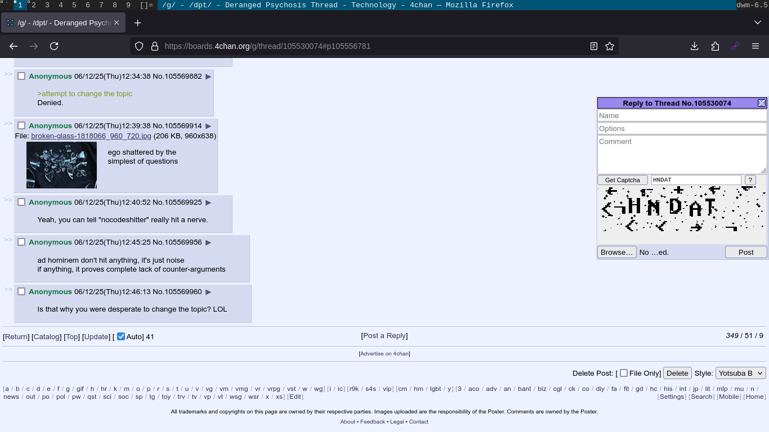Click the browser address bar URL

tap(267, 46)
